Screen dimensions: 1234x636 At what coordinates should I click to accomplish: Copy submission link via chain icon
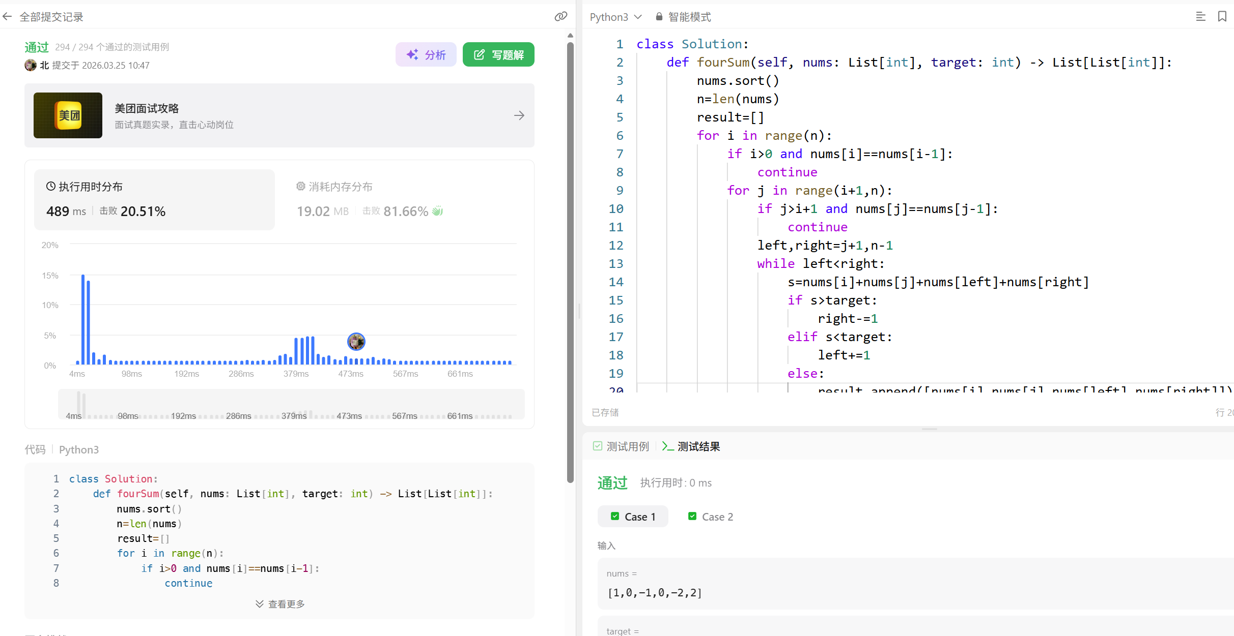[560, 17]
